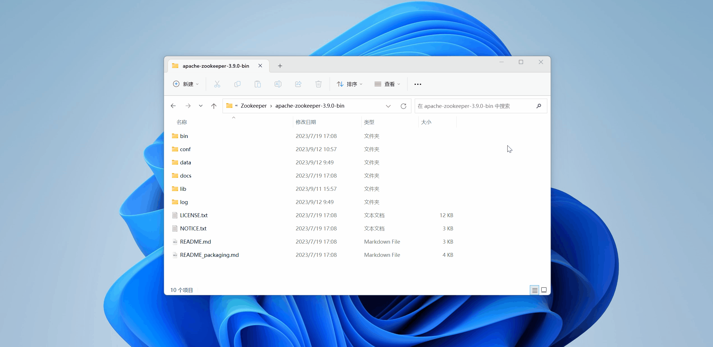Go back with the left arrow
Image resolution: width=713 pixels, height=347 pixels.
pyautogui.click(x=173, y=106)
